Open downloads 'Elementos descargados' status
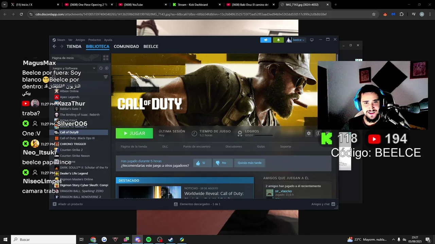This screenshot has width=435, height=244. [197, 204]
